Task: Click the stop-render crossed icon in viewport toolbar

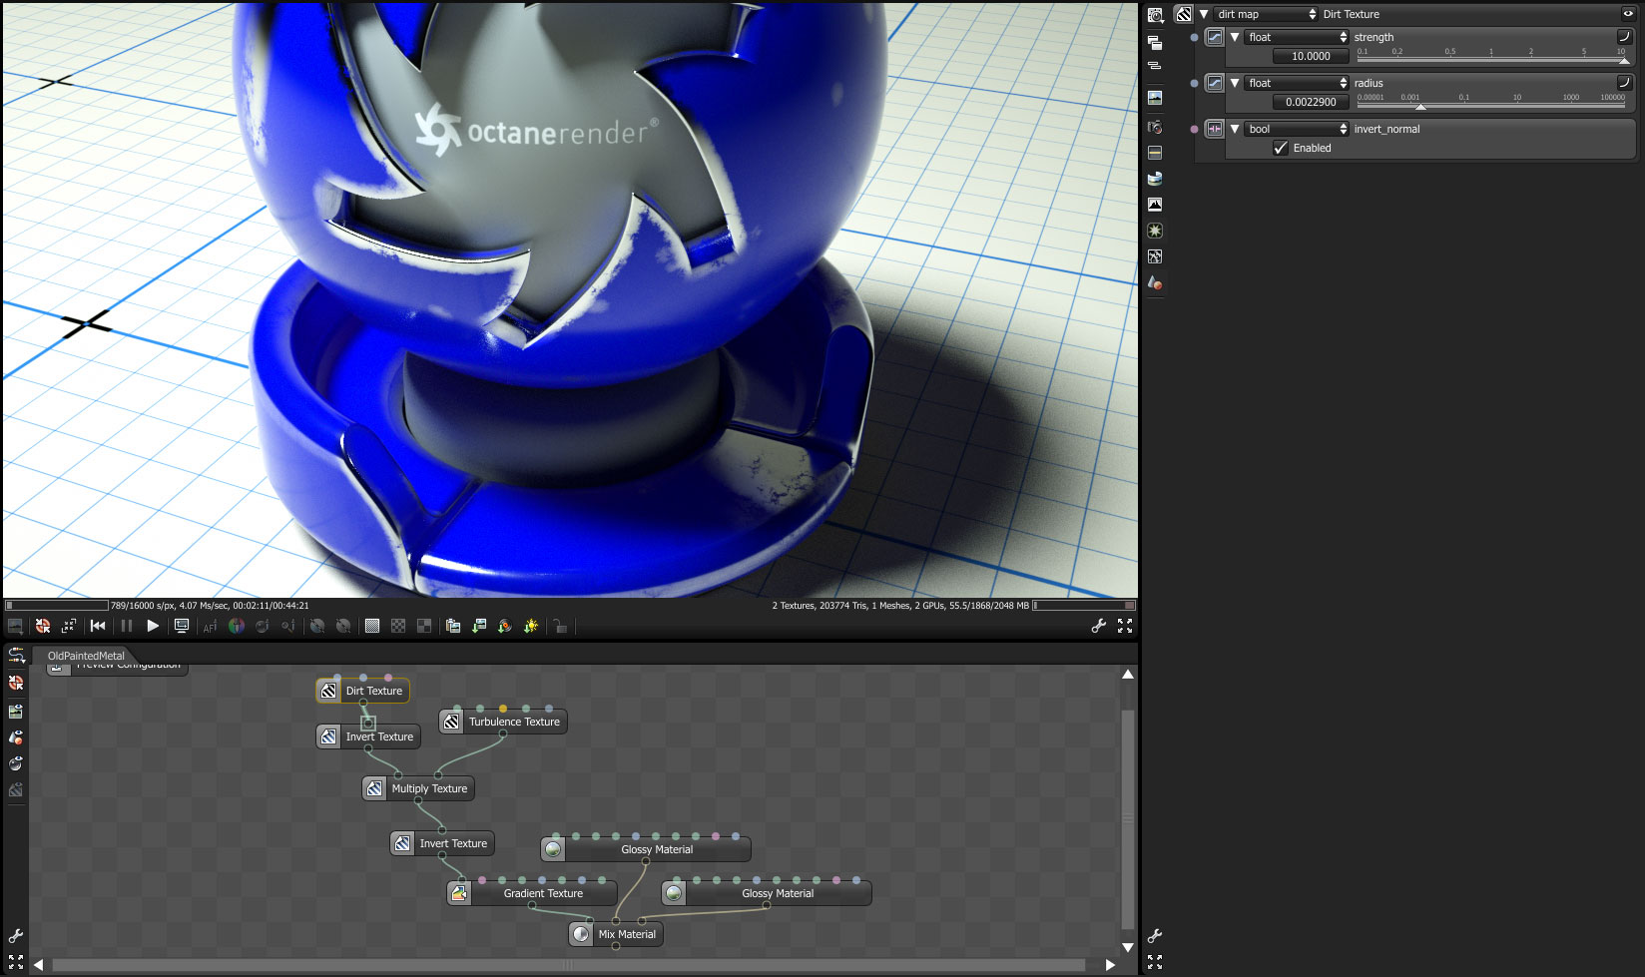Action: click(43, 626)
